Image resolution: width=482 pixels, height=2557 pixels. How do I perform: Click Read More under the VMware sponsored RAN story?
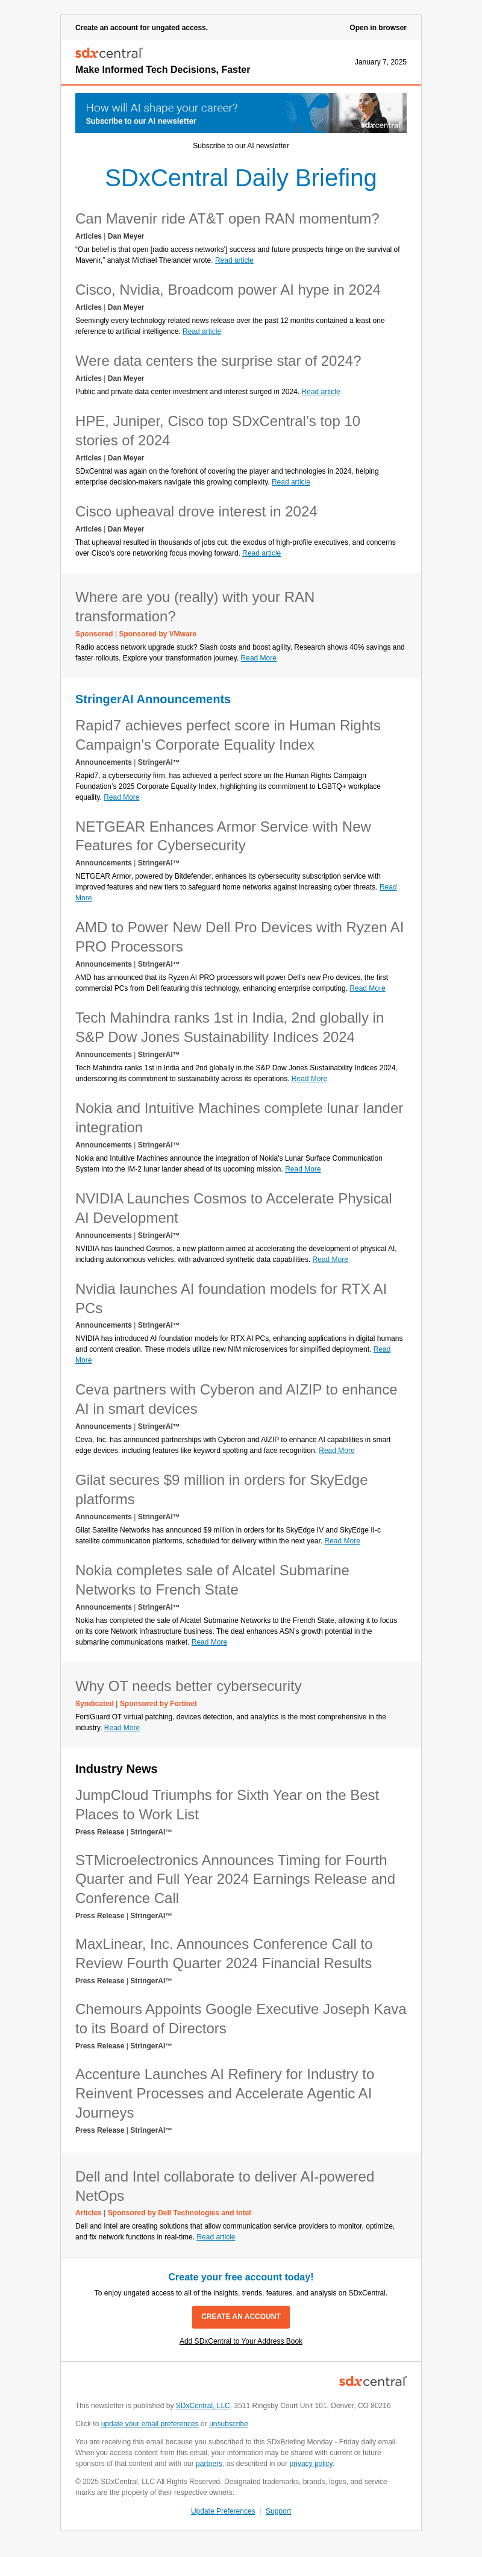[258, 658]
